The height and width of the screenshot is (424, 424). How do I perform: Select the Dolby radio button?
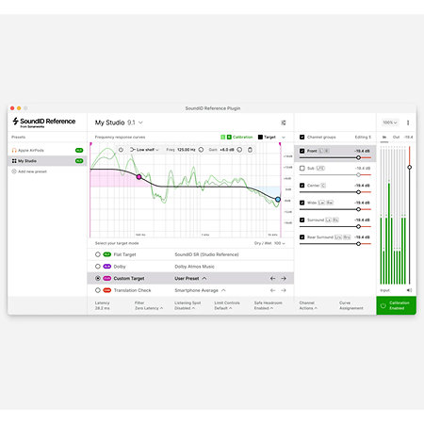[x=98, y=267]
